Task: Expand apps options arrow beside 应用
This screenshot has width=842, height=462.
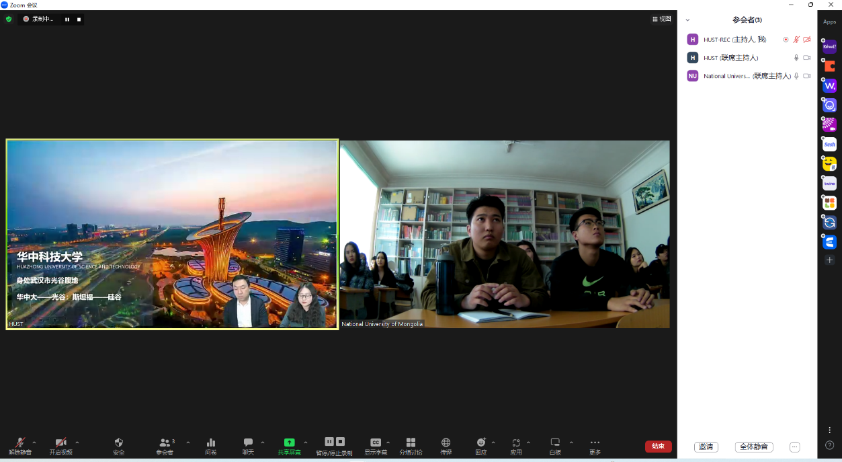Action: click(528, 442)
